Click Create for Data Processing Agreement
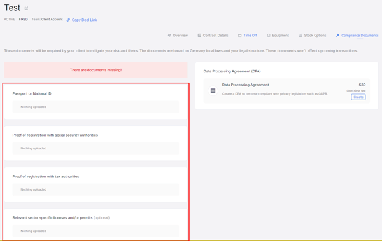 coord(358,97)
